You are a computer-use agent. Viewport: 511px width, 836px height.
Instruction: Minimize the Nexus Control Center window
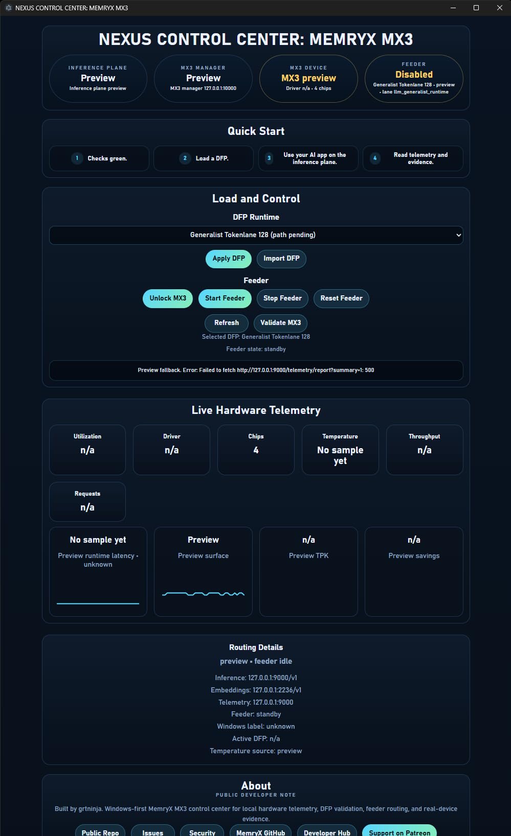click(453, 8)
